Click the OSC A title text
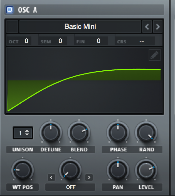 [x=28, y=10]
